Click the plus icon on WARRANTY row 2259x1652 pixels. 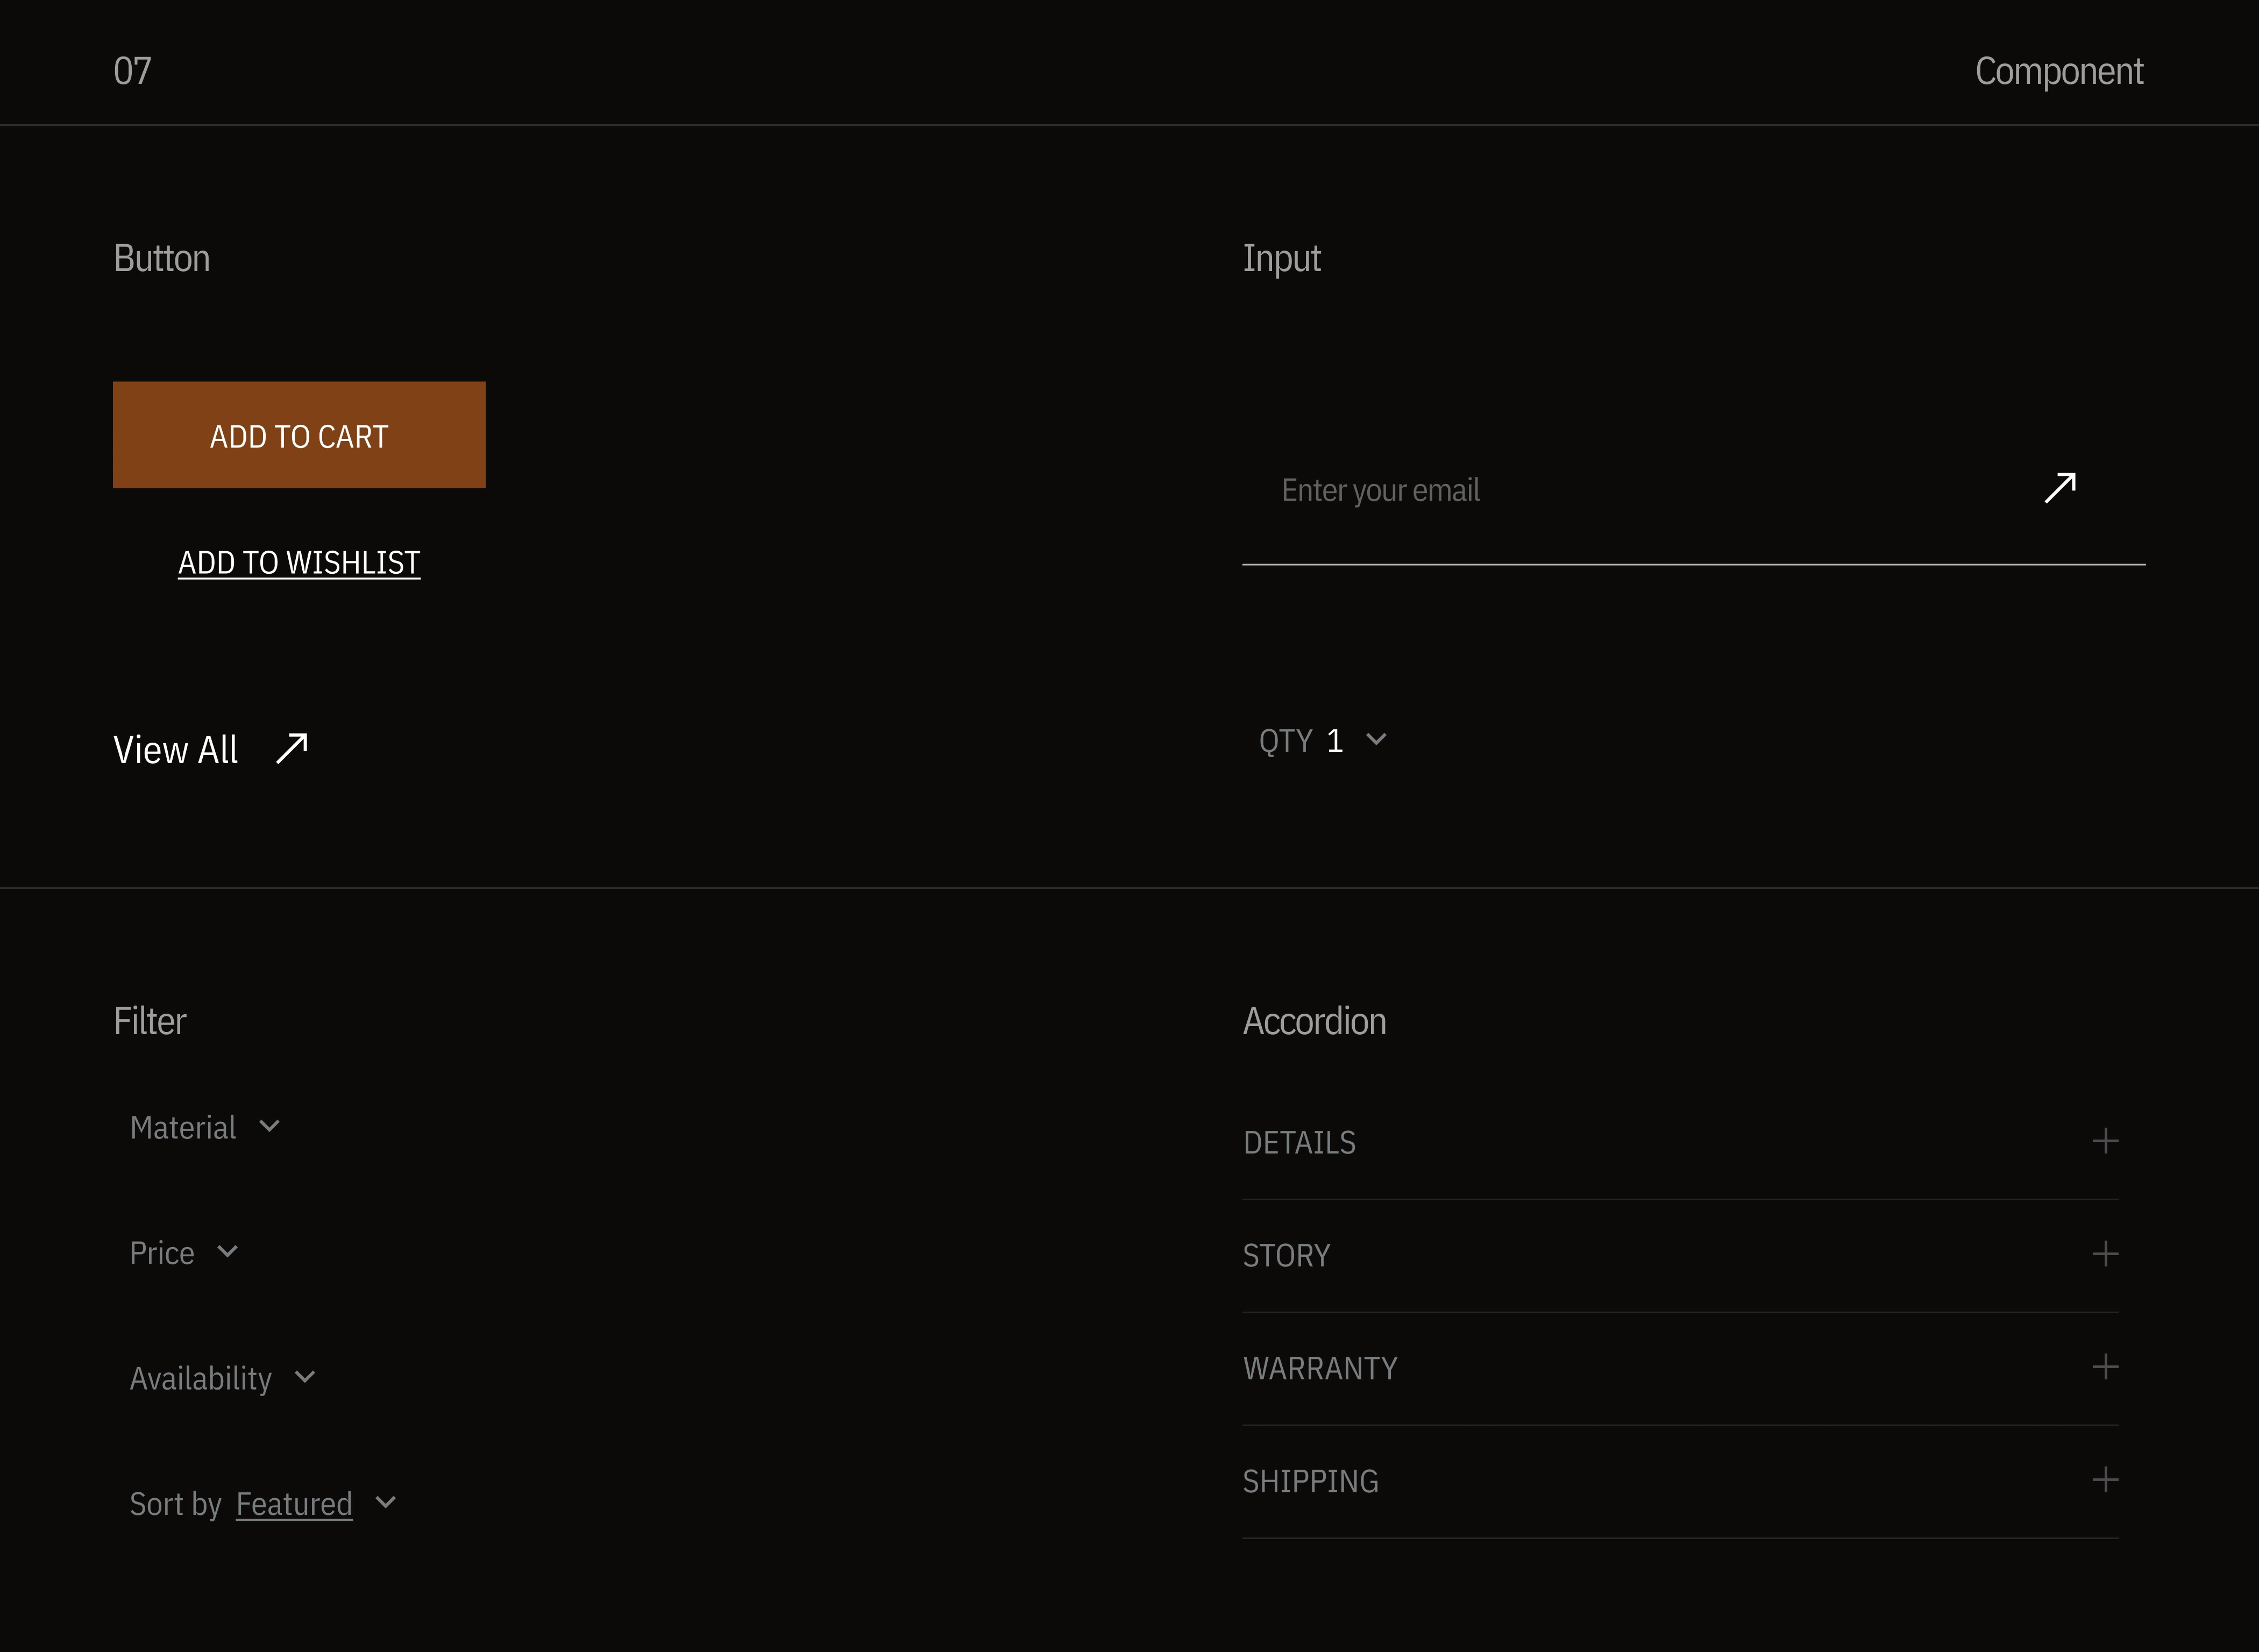2105,1367
